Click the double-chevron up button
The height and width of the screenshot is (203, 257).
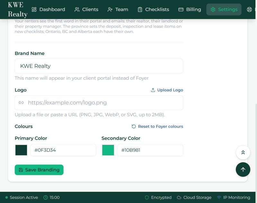[x=243, y=152]
